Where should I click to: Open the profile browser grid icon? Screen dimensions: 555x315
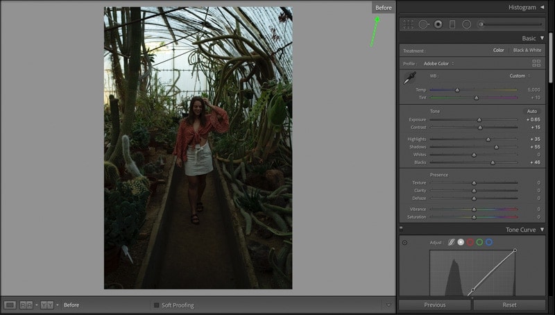(536, 63)
